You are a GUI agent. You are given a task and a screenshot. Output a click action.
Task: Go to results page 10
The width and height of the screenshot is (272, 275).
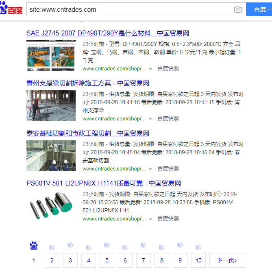pyautogui.click(x=198, y=260)
